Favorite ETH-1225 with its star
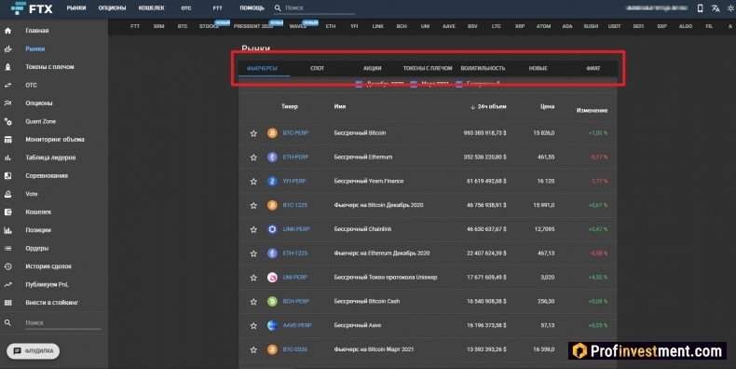Image resolution: width=736 pixels, height=369 pixels. coord(253,253)
